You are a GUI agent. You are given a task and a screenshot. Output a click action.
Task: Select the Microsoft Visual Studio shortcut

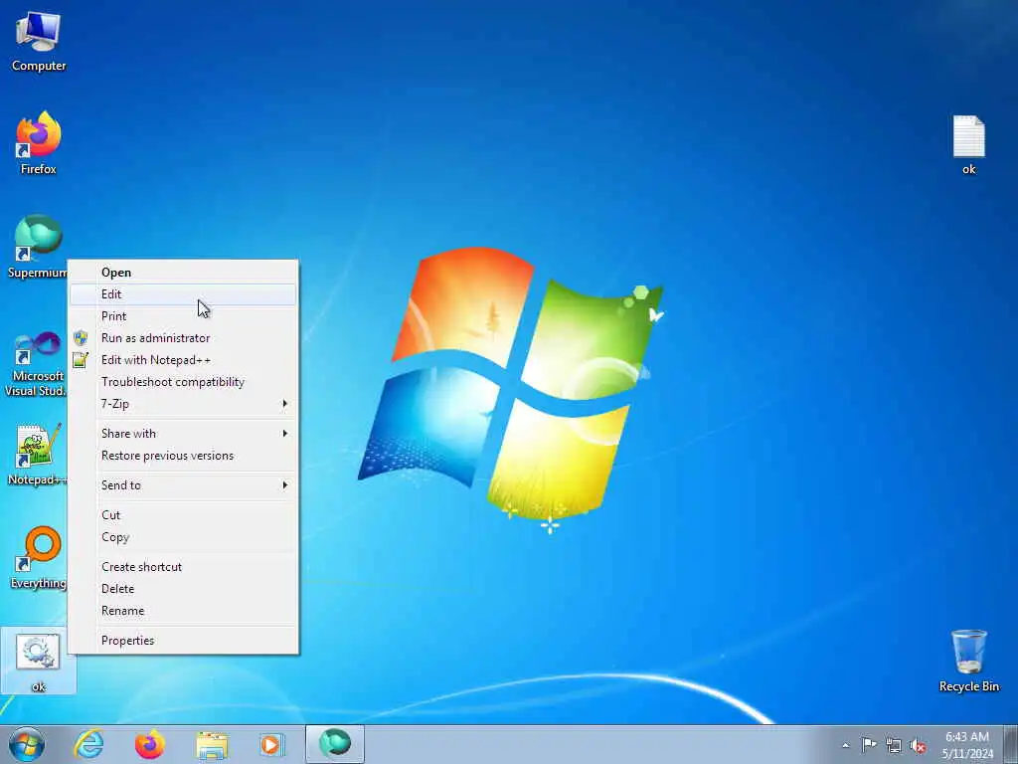(x=37, y=364)
